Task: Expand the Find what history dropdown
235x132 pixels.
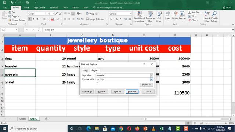Action: tap(151, 75)
